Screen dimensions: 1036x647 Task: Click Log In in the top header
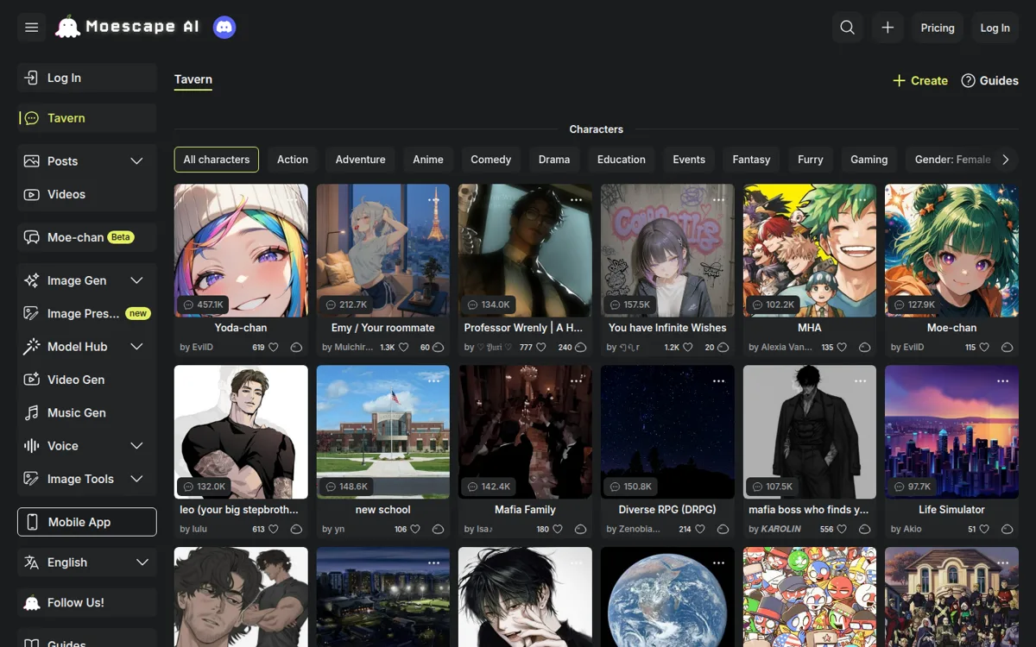(995, 28)
